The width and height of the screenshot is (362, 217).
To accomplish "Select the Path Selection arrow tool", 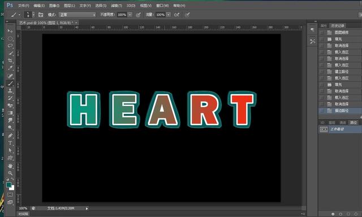I will (x=10, y=150).
